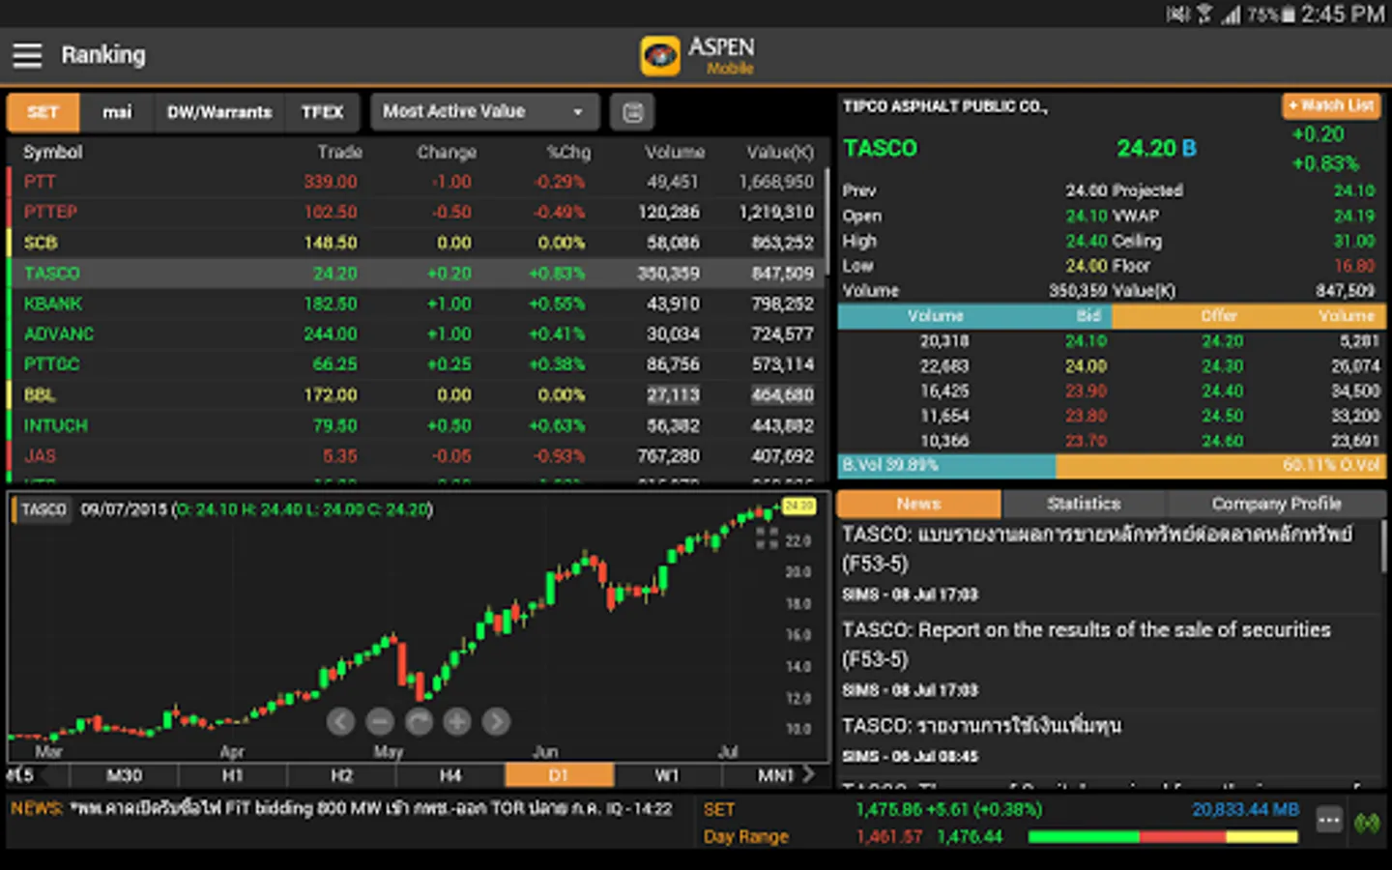Select the PTTGC row in ranking table
Screen dimensions: 1392x870
pos(416,364)
